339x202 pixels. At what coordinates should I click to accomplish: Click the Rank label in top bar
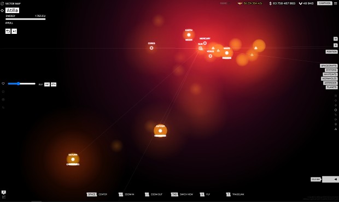(224, 3)
